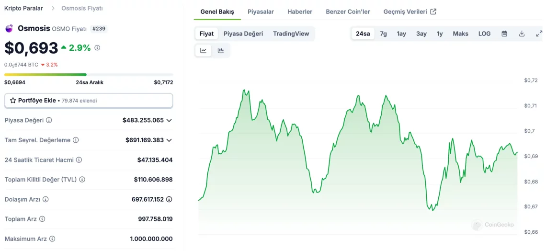Viewport: 546px width, 251px height.
Task: Click the Osmosis coin logo
Action: [9, 29]
